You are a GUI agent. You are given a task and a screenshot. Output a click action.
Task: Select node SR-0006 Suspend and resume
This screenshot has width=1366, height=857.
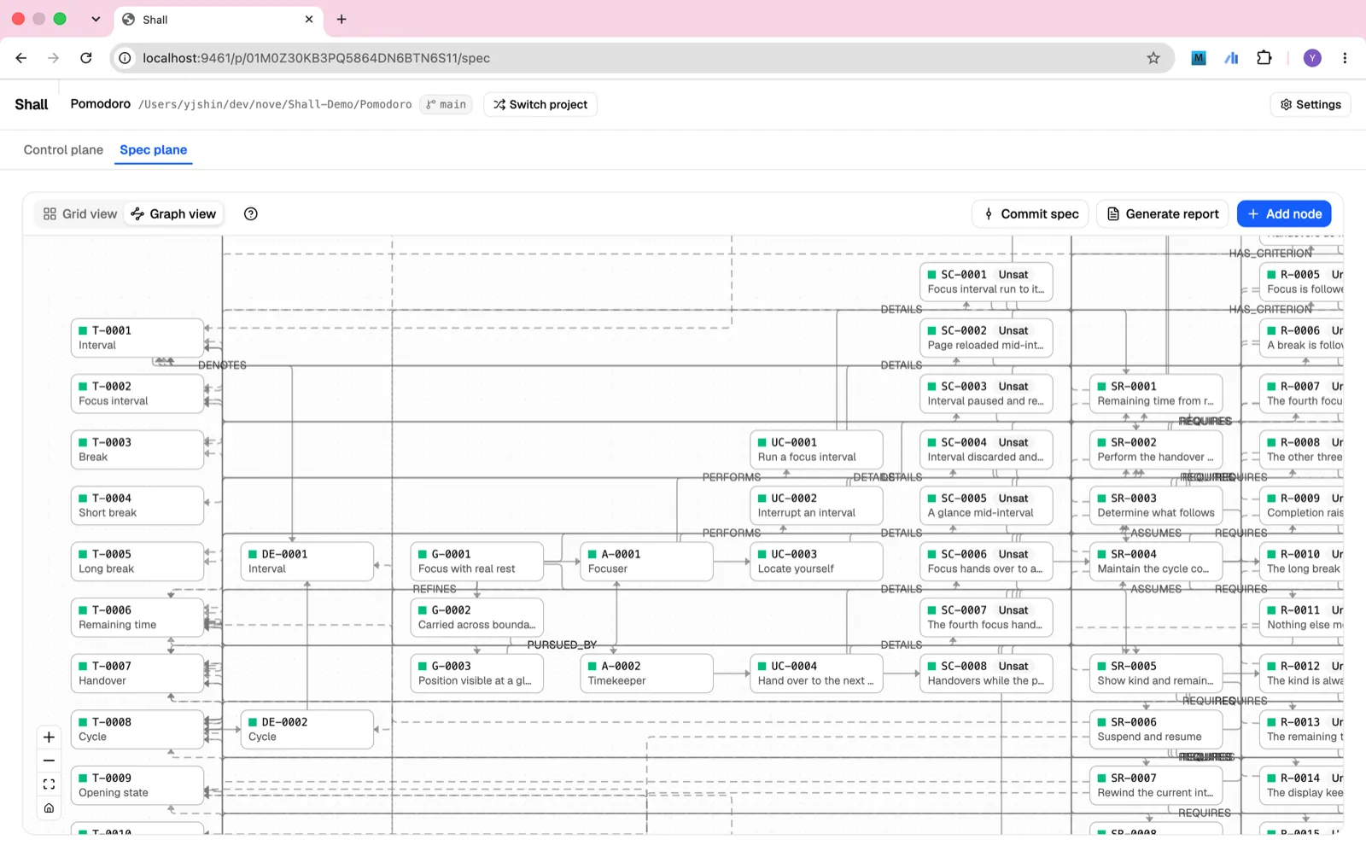click(x=1157, y=729)
